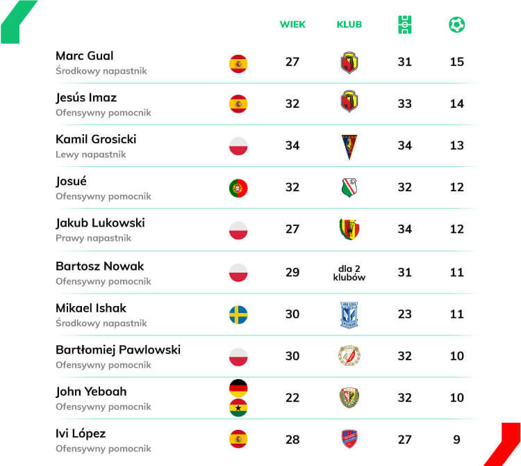Click the Sweden flag beside Mikael Ishak

pyautogui.click(x=238, y=314)
